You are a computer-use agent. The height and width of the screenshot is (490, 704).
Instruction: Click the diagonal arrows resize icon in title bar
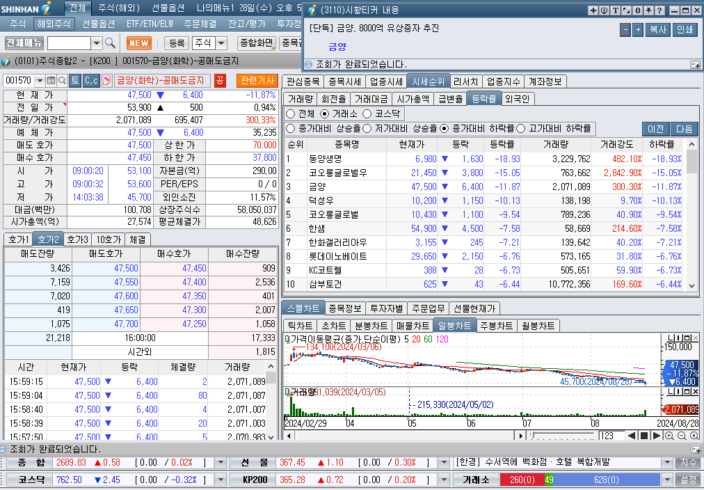coord(626,10)
